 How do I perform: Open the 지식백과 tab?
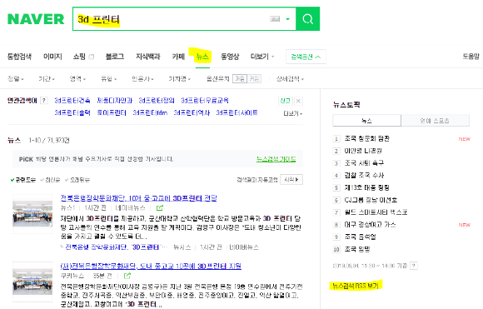(x=148, y=57)
